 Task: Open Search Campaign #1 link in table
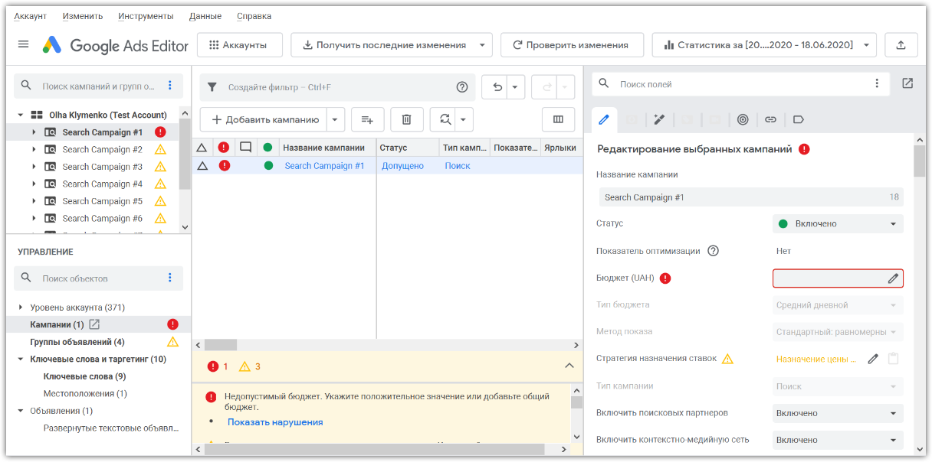[324, 166]
